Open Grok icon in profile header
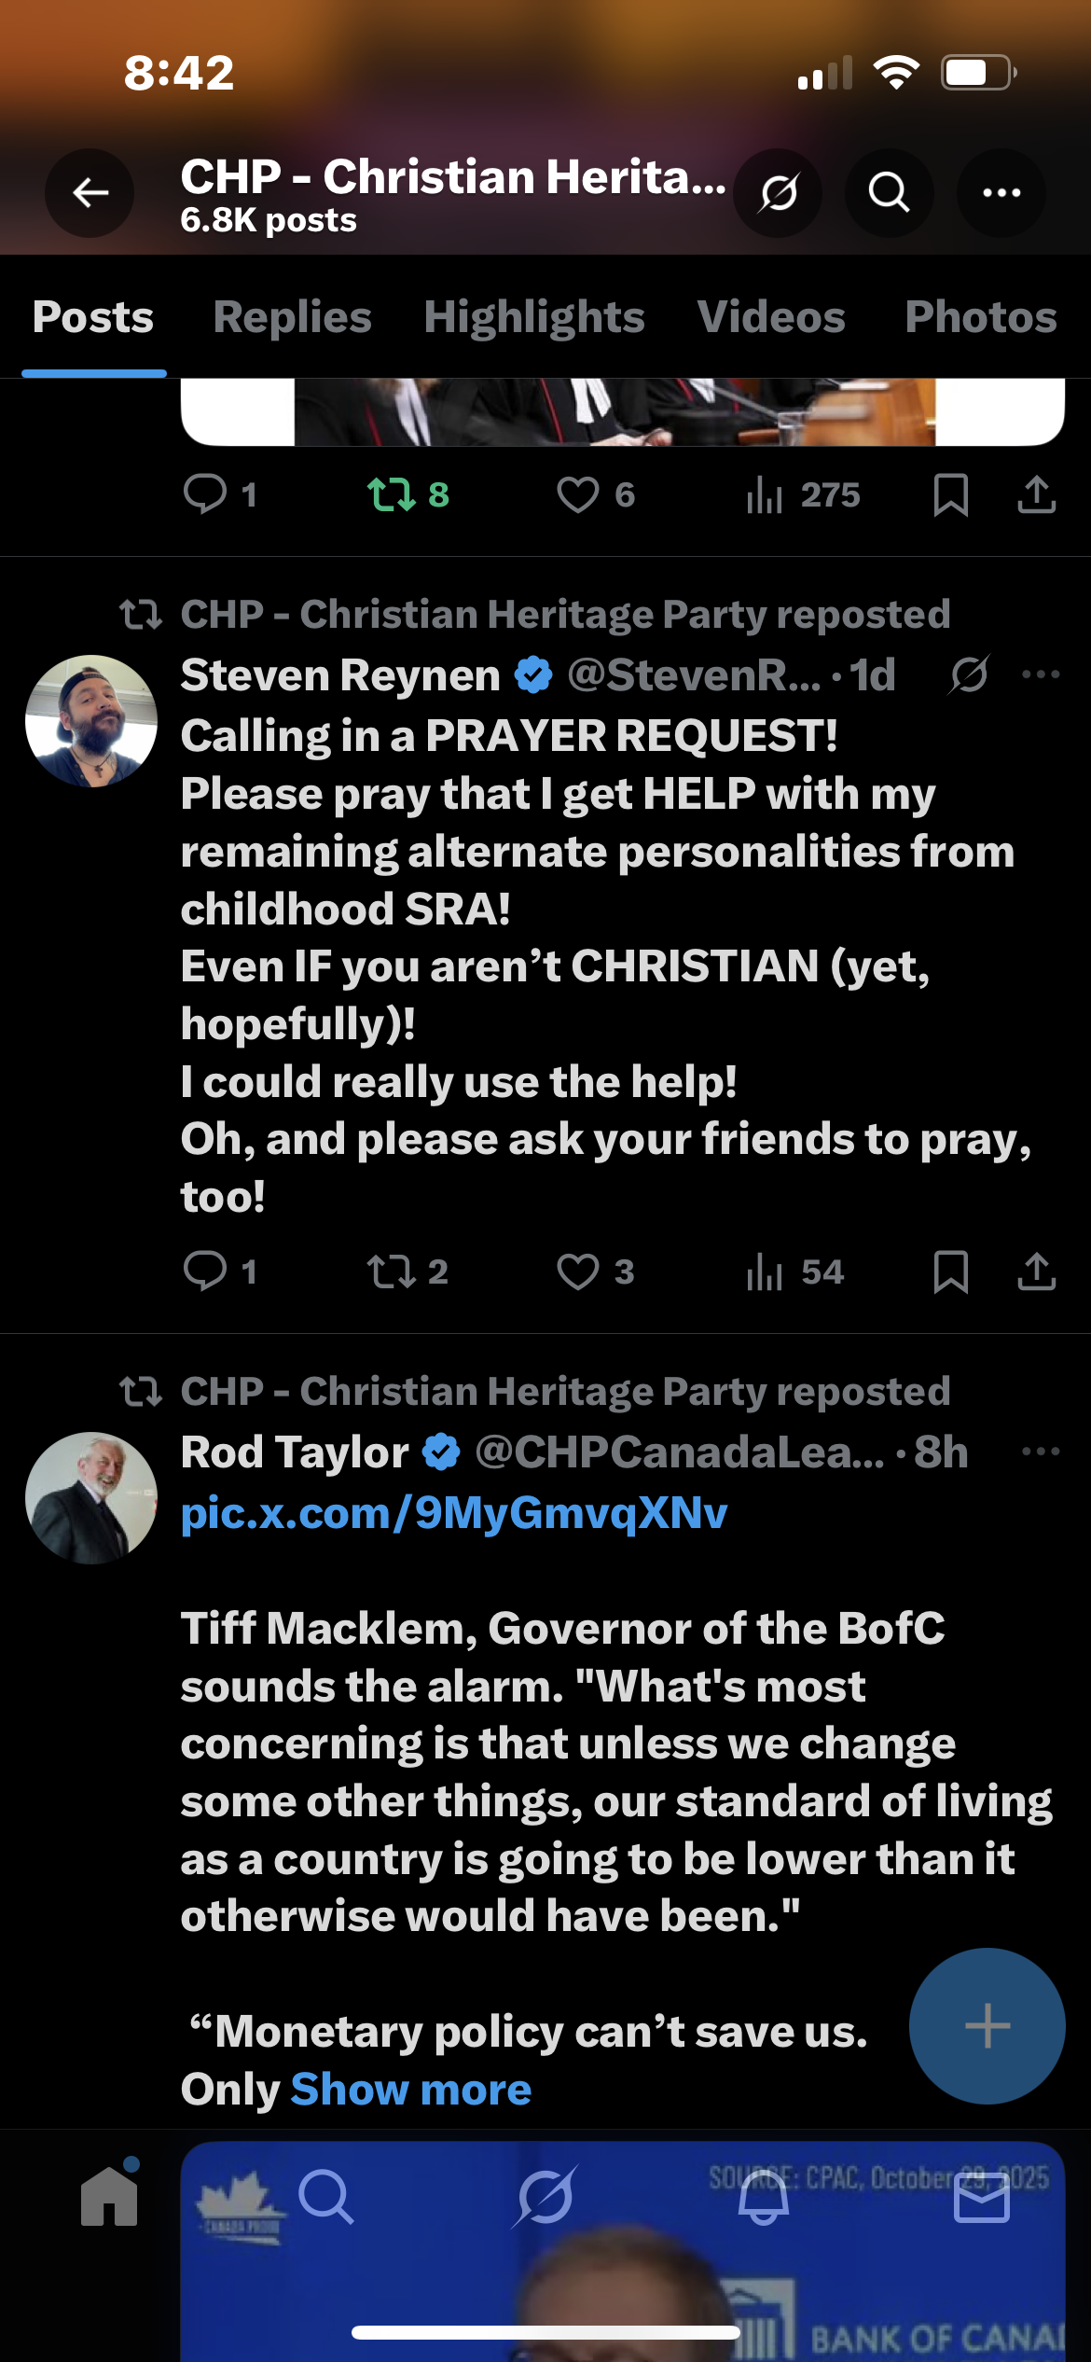1091x2362 pixels. 778,193
